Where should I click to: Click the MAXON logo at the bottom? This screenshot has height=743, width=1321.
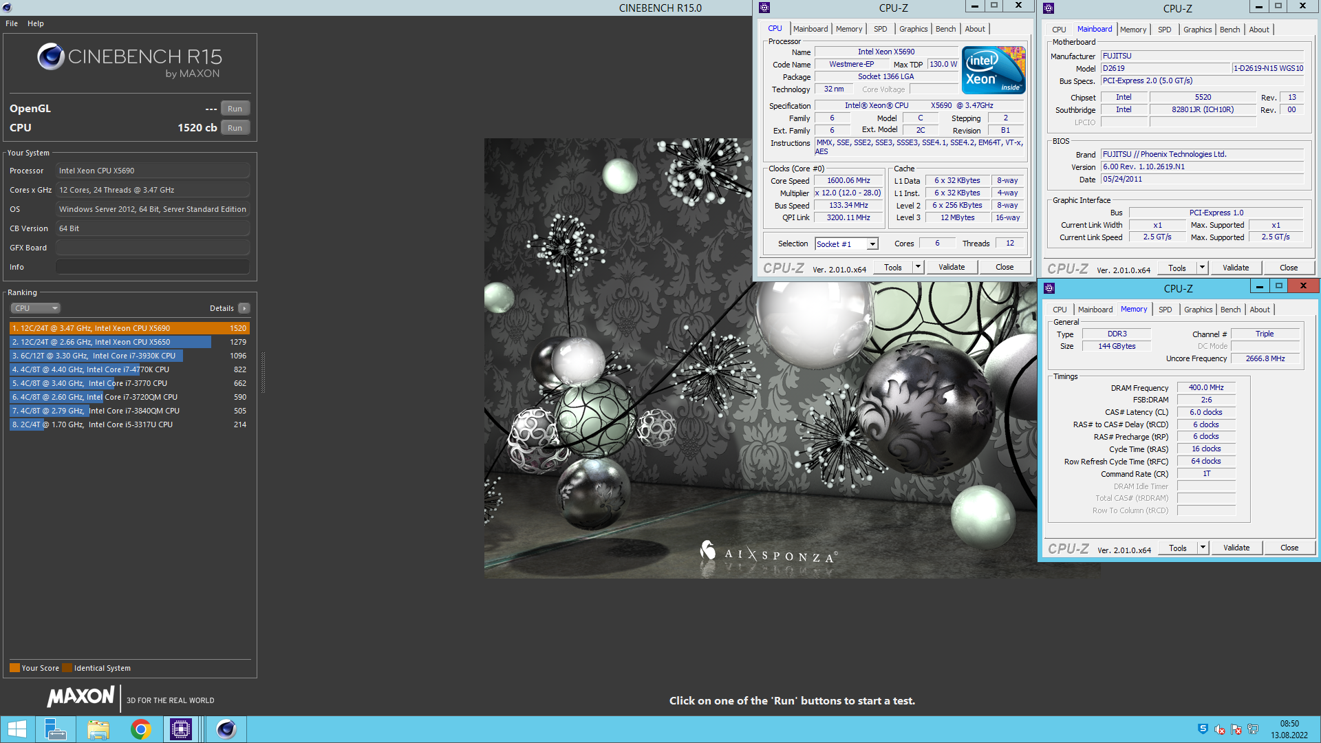click(x=80, y=697)
